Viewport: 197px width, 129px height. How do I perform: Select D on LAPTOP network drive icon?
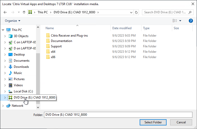click(10, 48)
